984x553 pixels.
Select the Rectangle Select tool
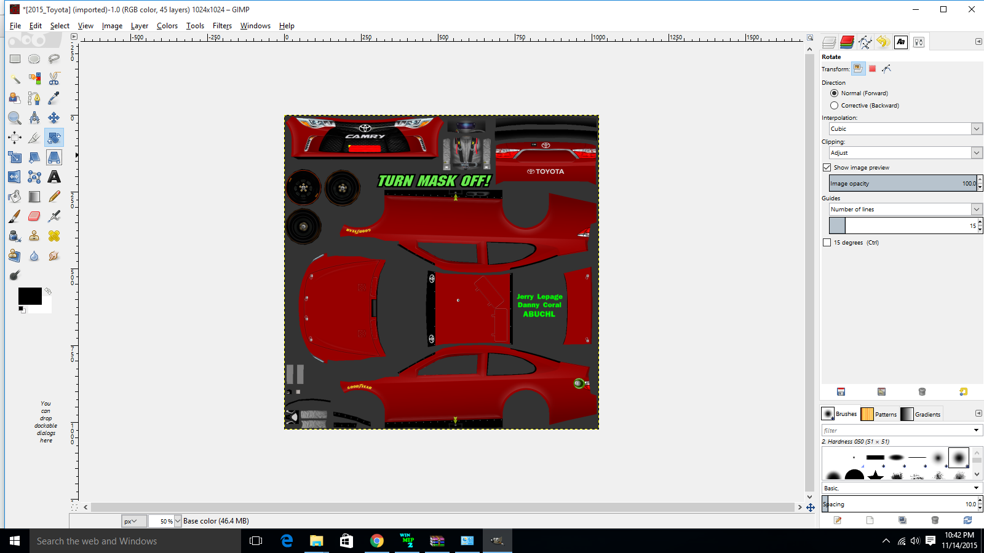15,59
